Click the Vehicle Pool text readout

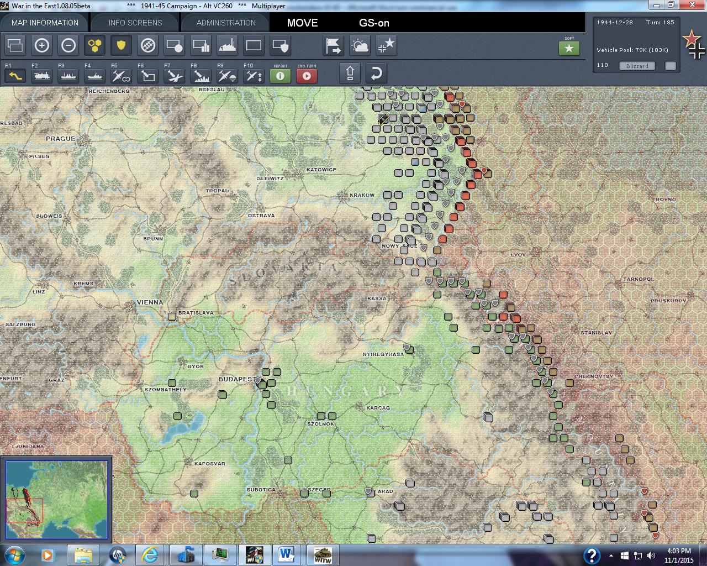[x=632, y=50]
